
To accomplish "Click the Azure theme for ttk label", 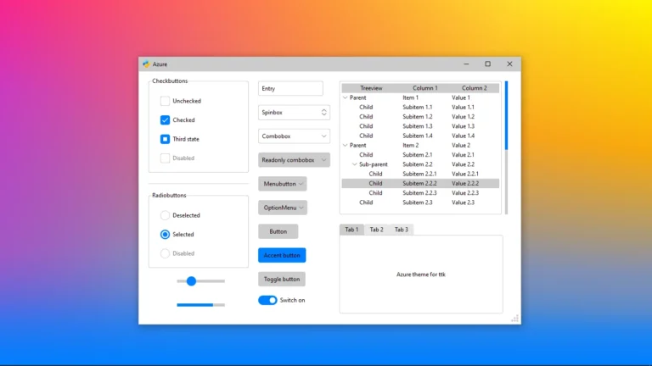I will 421,274.
